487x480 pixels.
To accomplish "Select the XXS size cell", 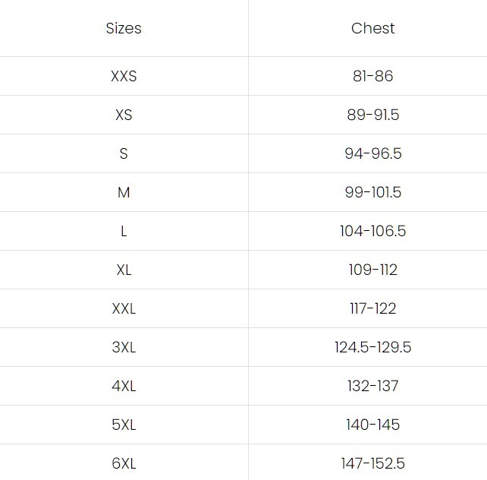I will point(124,76).
